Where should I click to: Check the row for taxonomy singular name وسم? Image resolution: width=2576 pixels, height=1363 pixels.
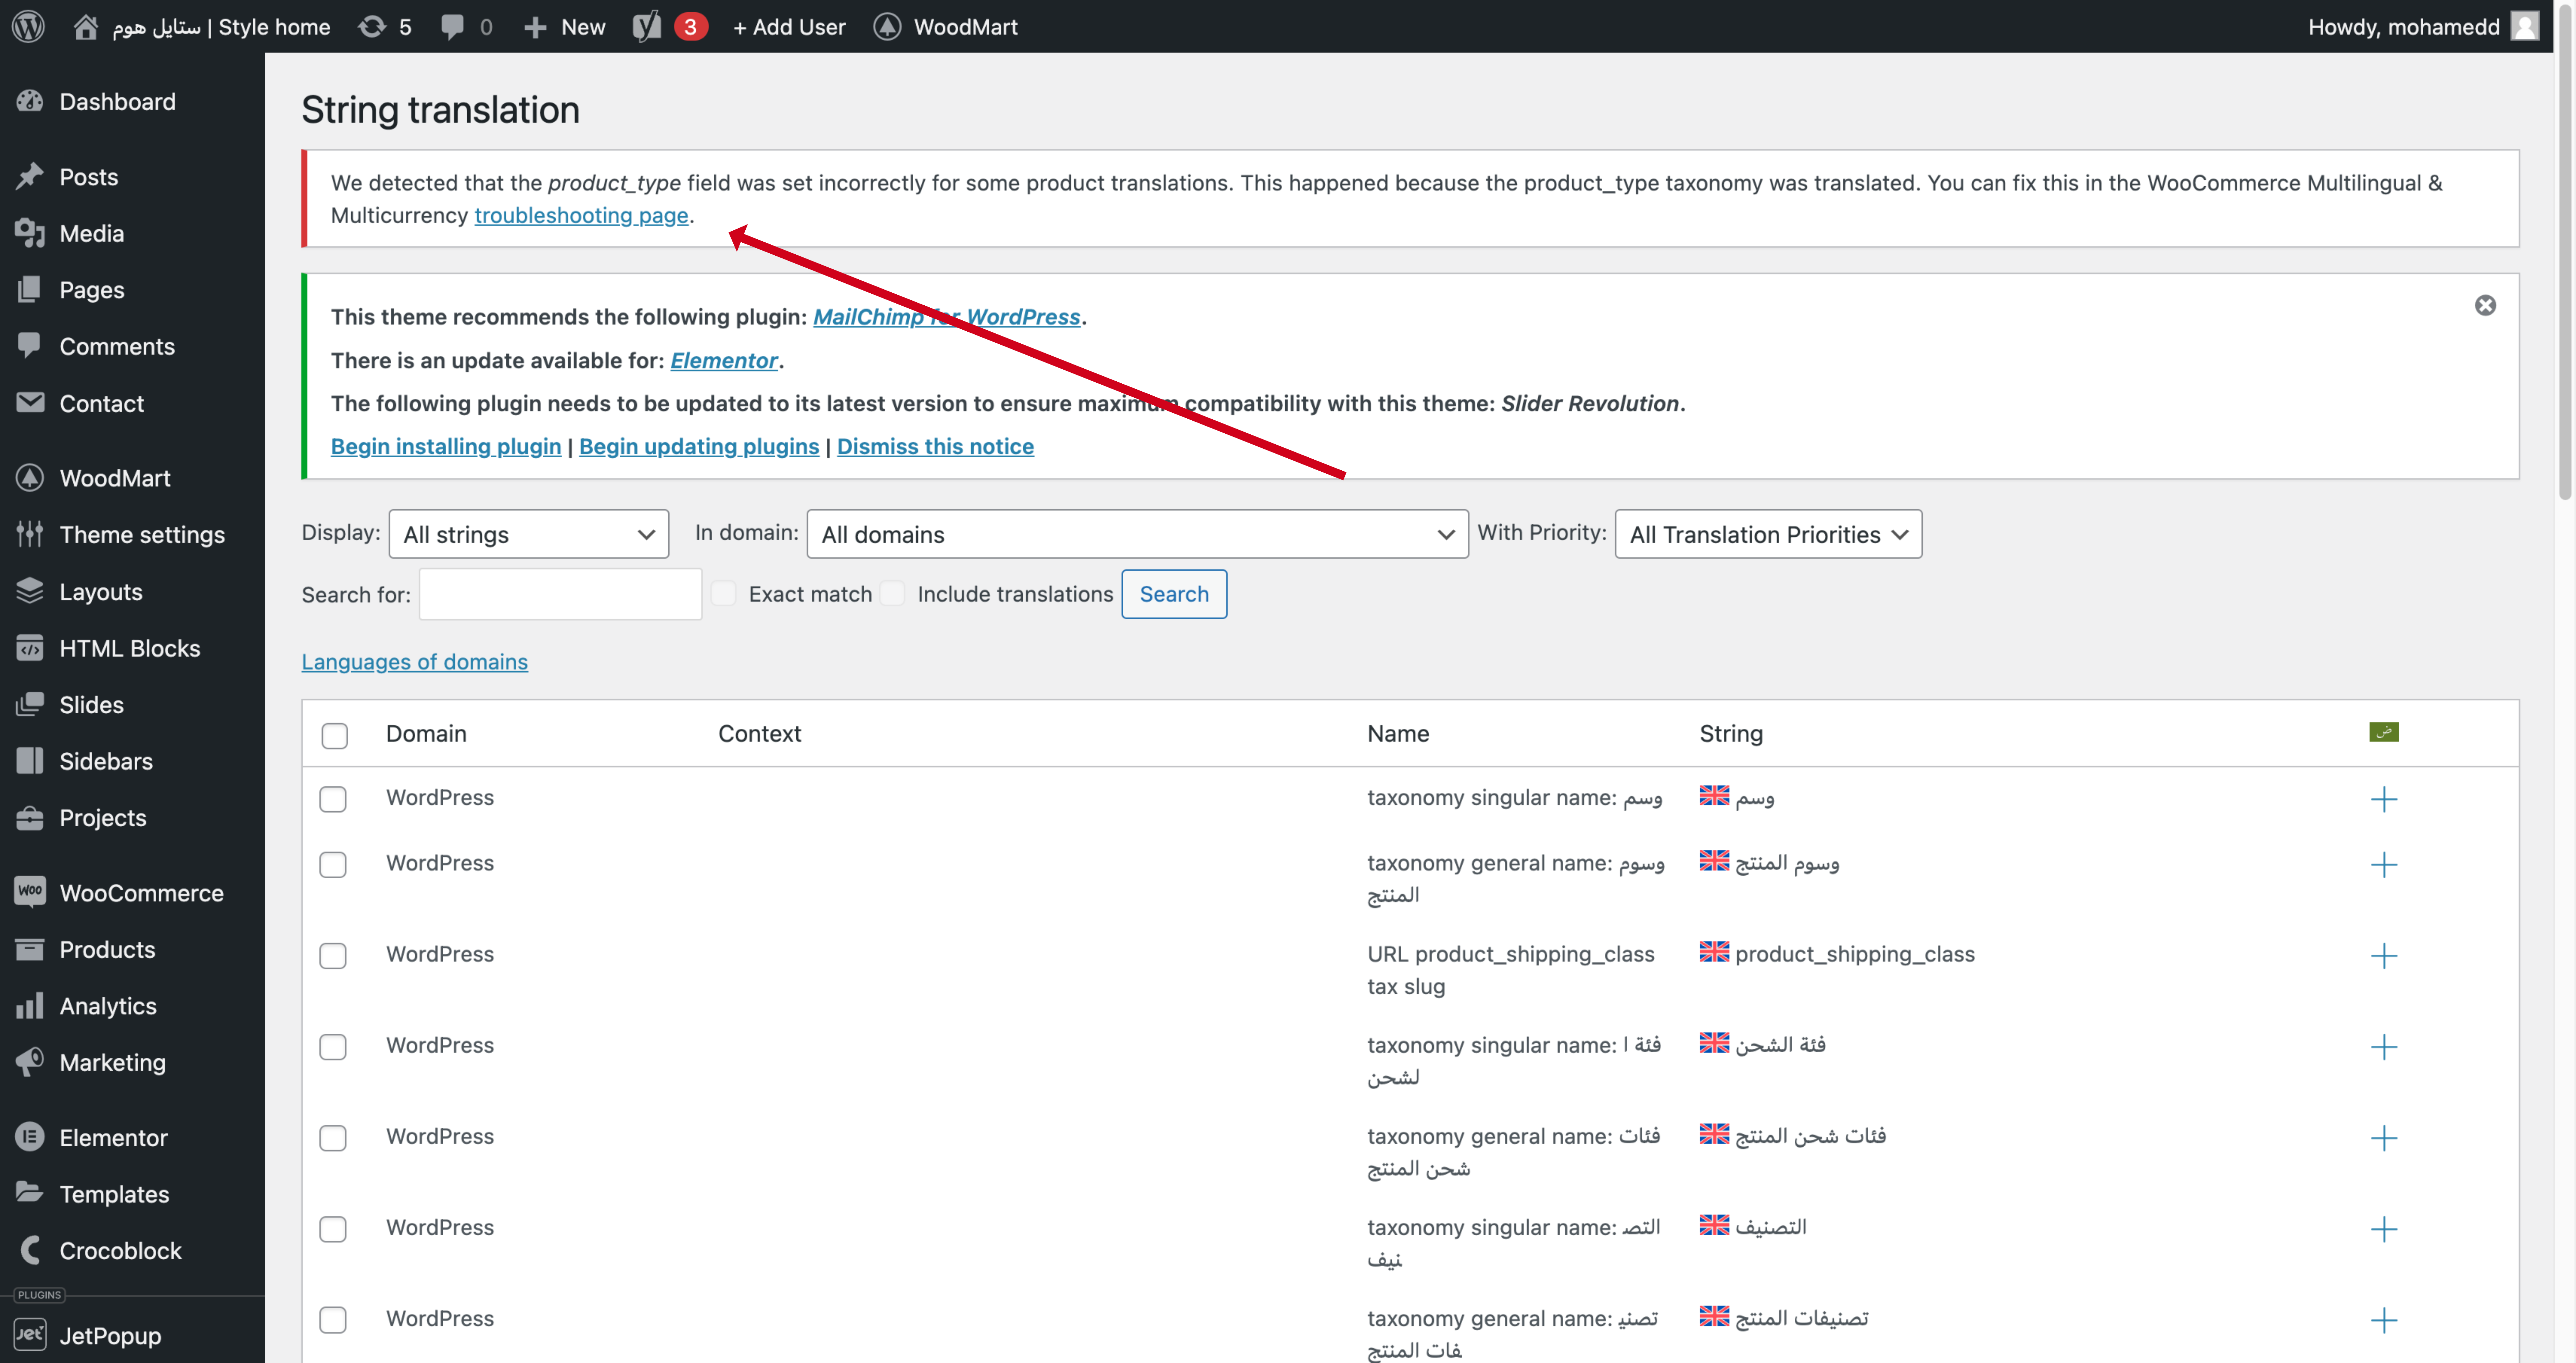coord(333,799)
